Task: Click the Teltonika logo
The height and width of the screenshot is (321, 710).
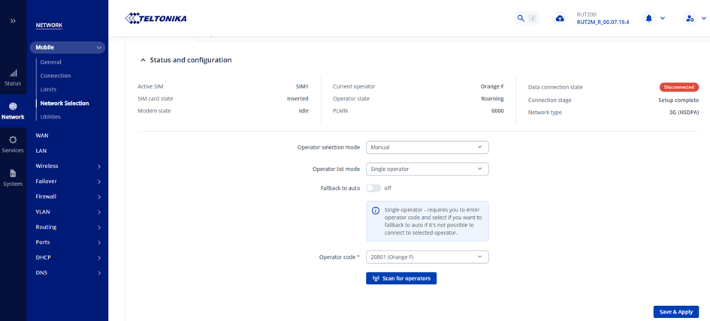Action: pyautogui.click(x=156, y=18)
